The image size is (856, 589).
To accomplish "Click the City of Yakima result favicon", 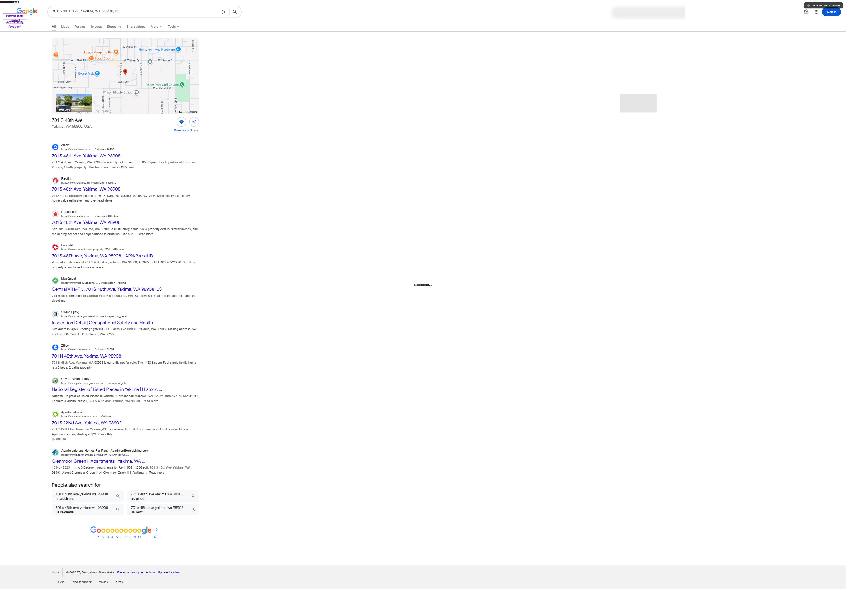I will click(55, 381).
